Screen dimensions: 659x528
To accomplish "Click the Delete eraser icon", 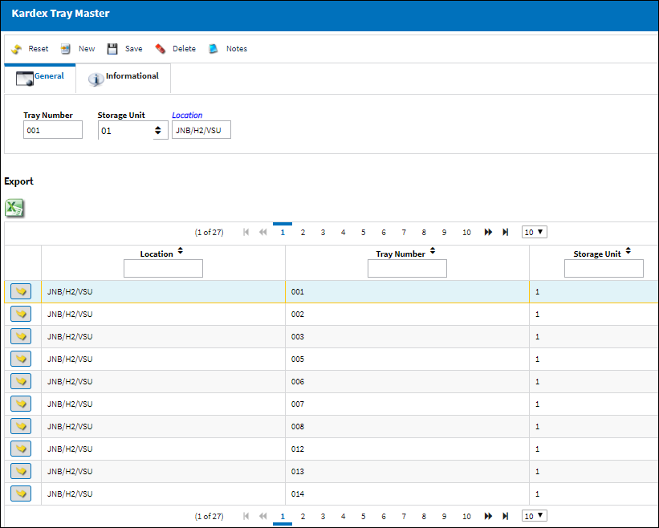I will coord(160,49).
